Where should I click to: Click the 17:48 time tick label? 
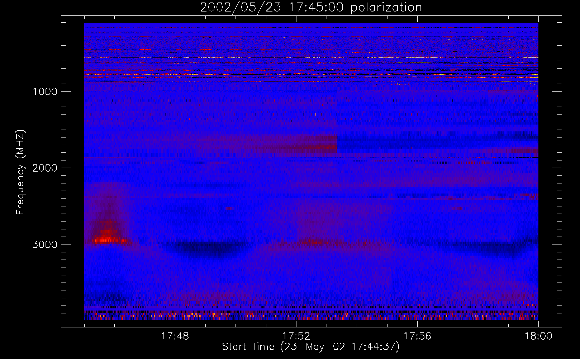175,336
